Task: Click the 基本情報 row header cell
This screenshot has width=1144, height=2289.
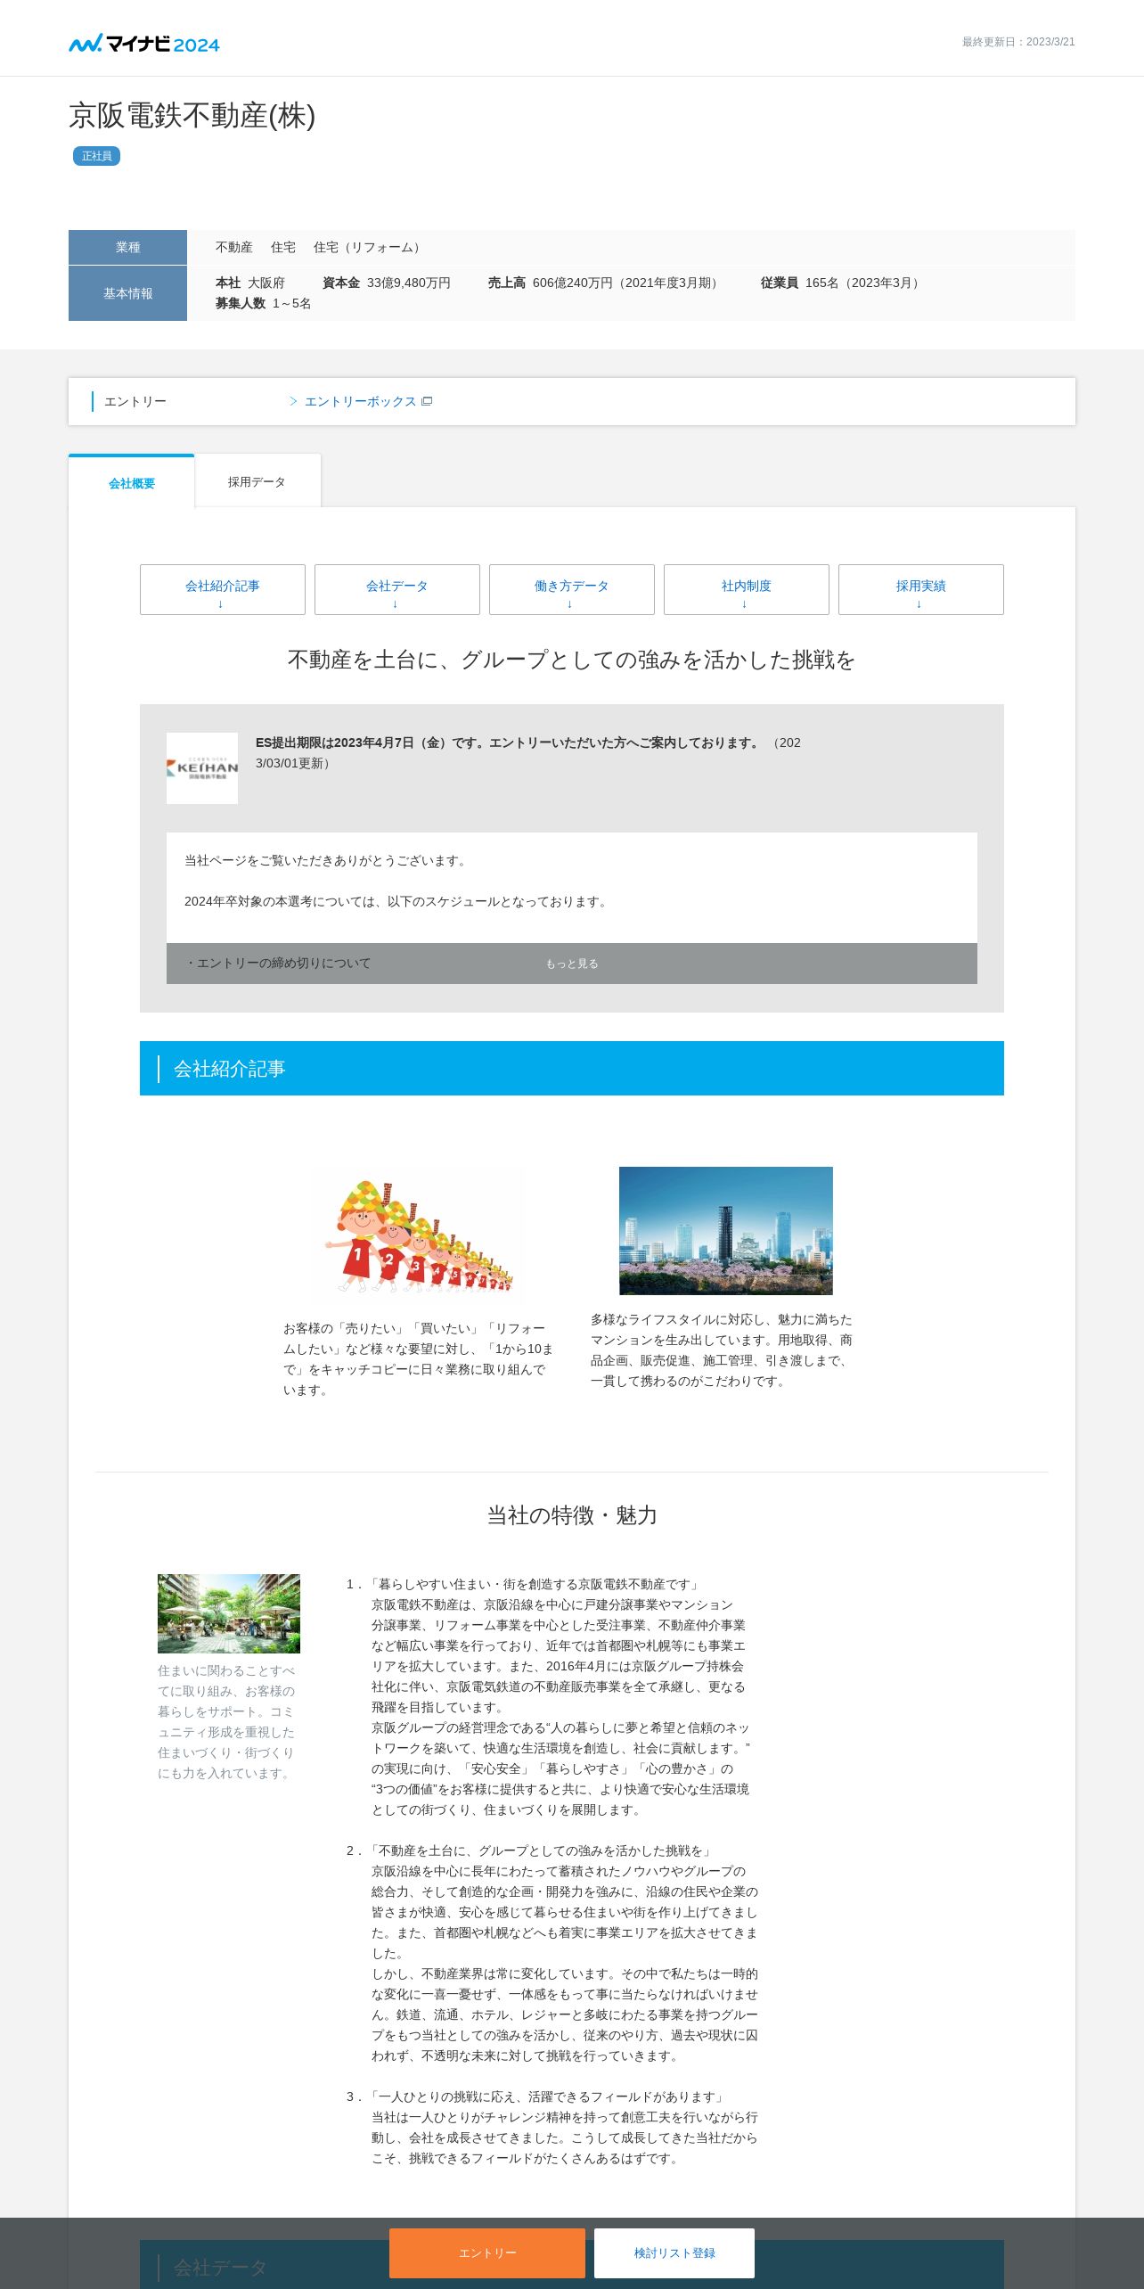Action: coord(127,293)
